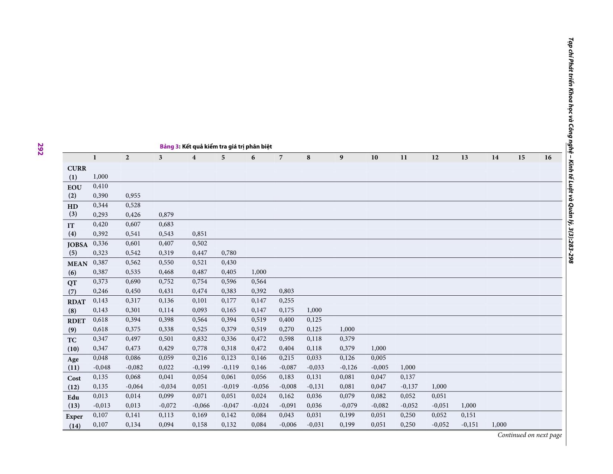Select row label EOU (2)
The height and width of the screenshot is (474, 613).
[x=74, y=192]
